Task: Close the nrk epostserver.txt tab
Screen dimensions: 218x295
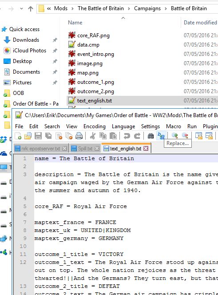Action: (x=64, y=149)
